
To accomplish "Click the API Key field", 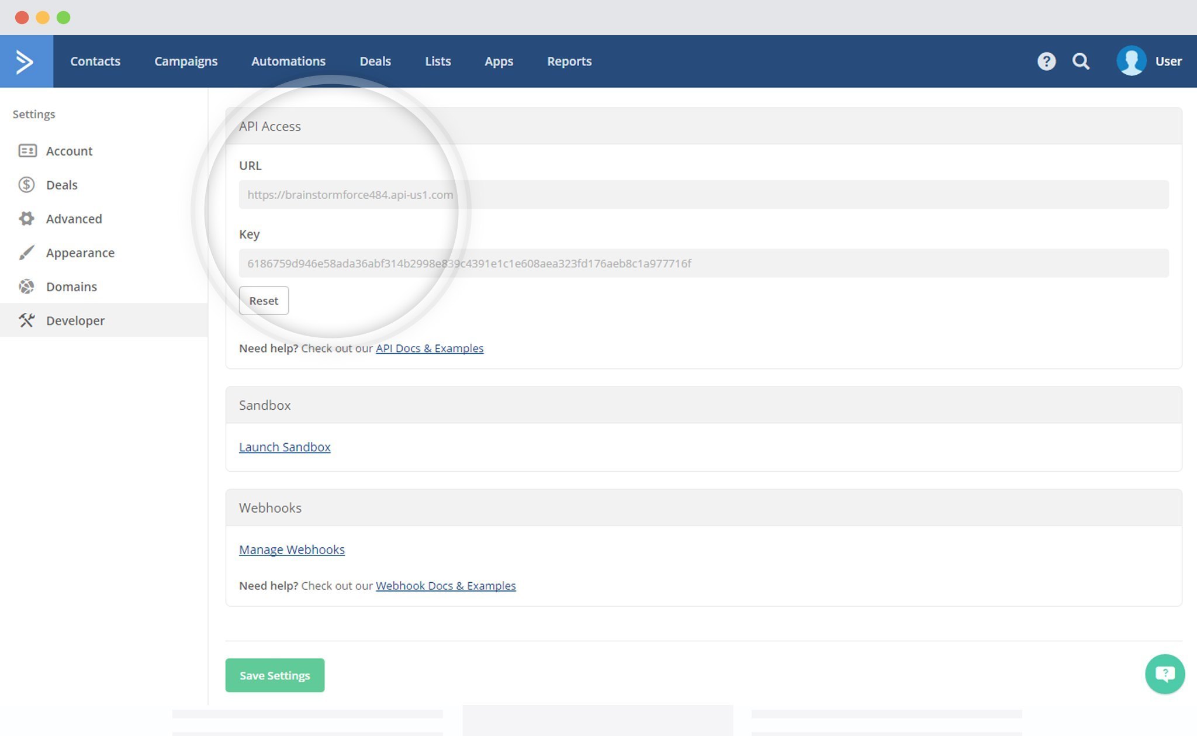I will [x=704, y=263].
